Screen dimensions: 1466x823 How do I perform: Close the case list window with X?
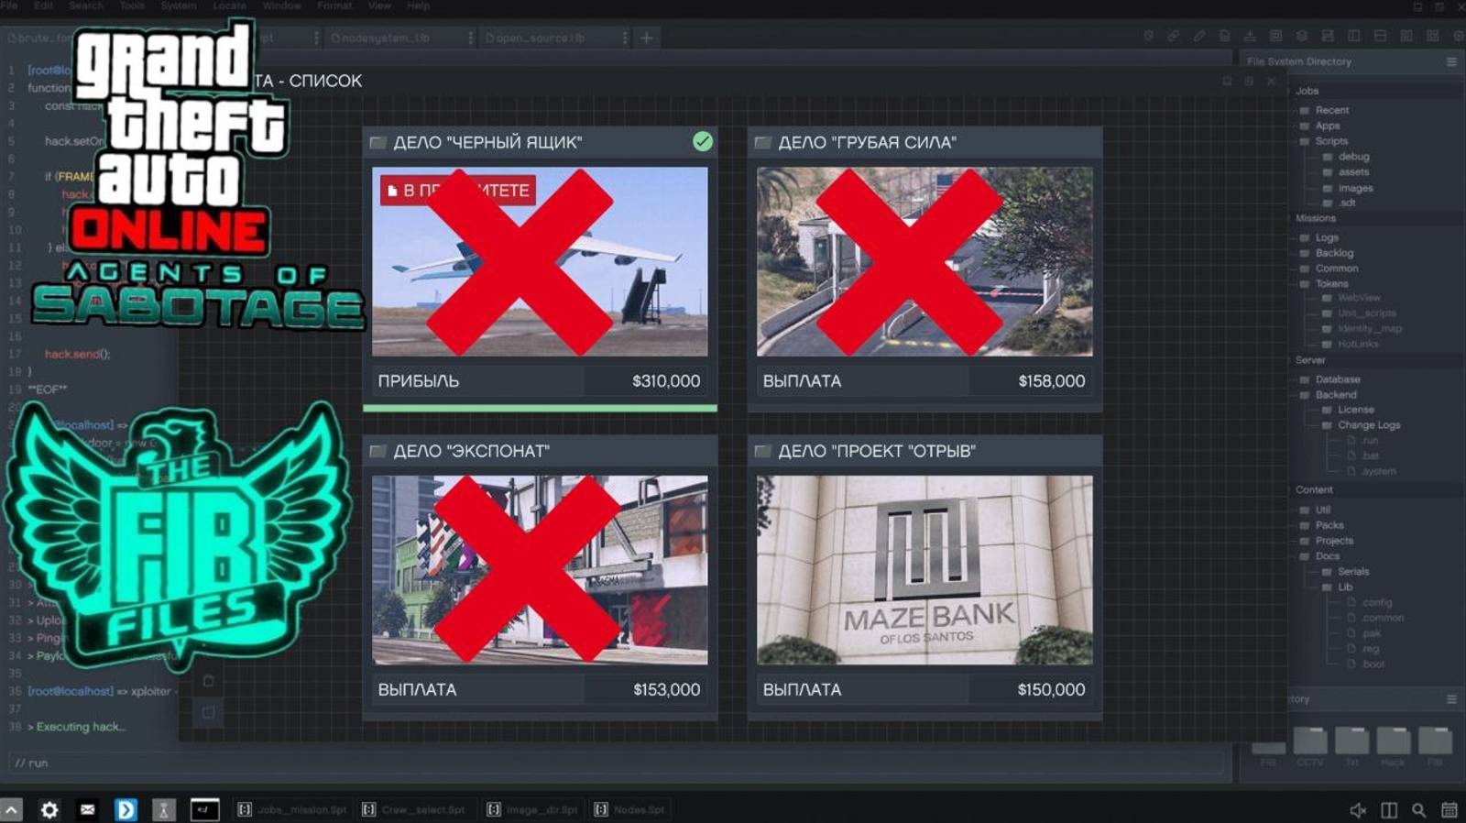[x=1271, y=82]
